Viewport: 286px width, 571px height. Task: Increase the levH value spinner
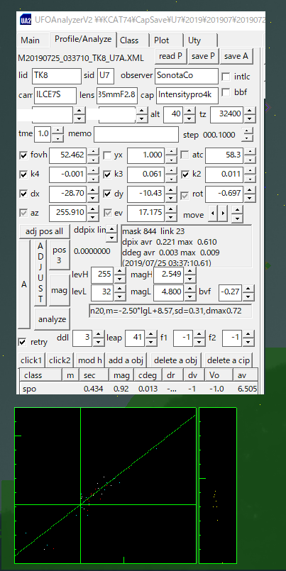tap(120, 270)
